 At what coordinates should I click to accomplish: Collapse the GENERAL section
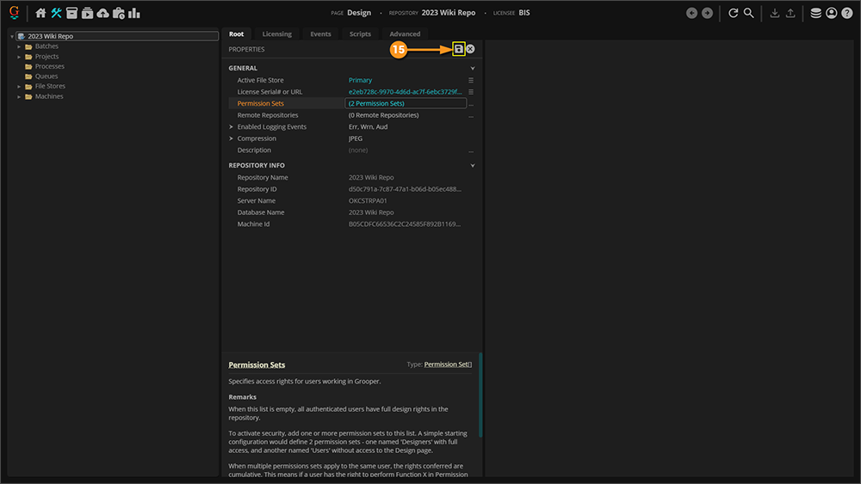click(x=473, y=68)
